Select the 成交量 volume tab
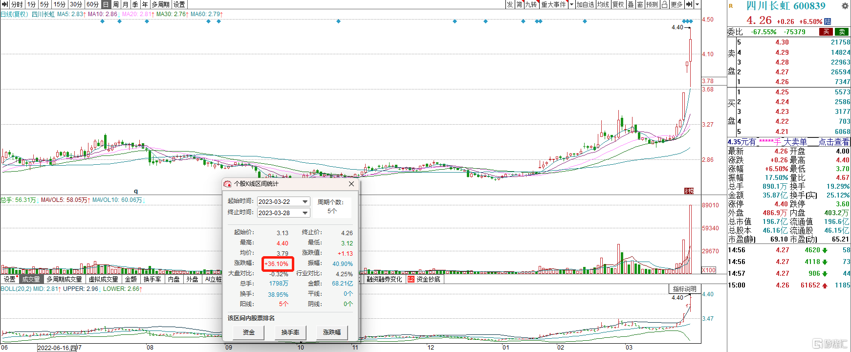 pyautogui.click(x=31, y=279)
